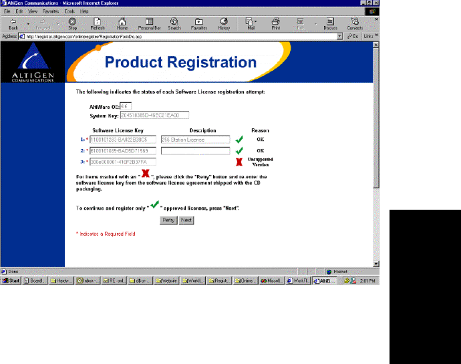
Task: Click the system tray clock showing 2:01 PM
Action: 367,281
